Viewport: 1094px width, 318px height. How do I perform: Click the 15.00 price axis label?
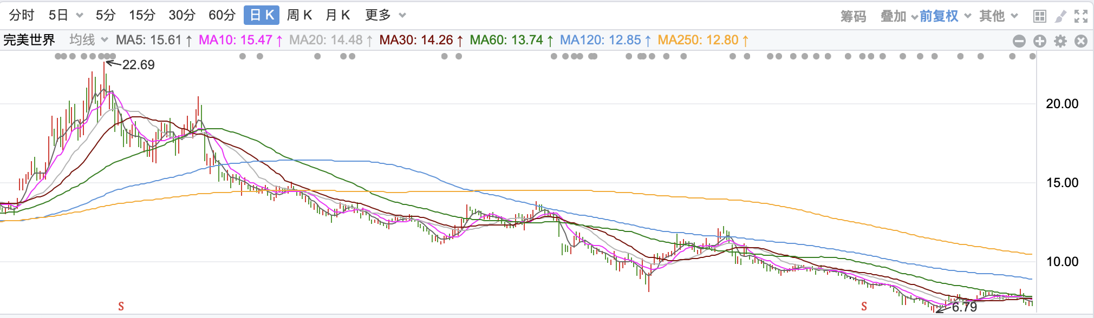1062,183
